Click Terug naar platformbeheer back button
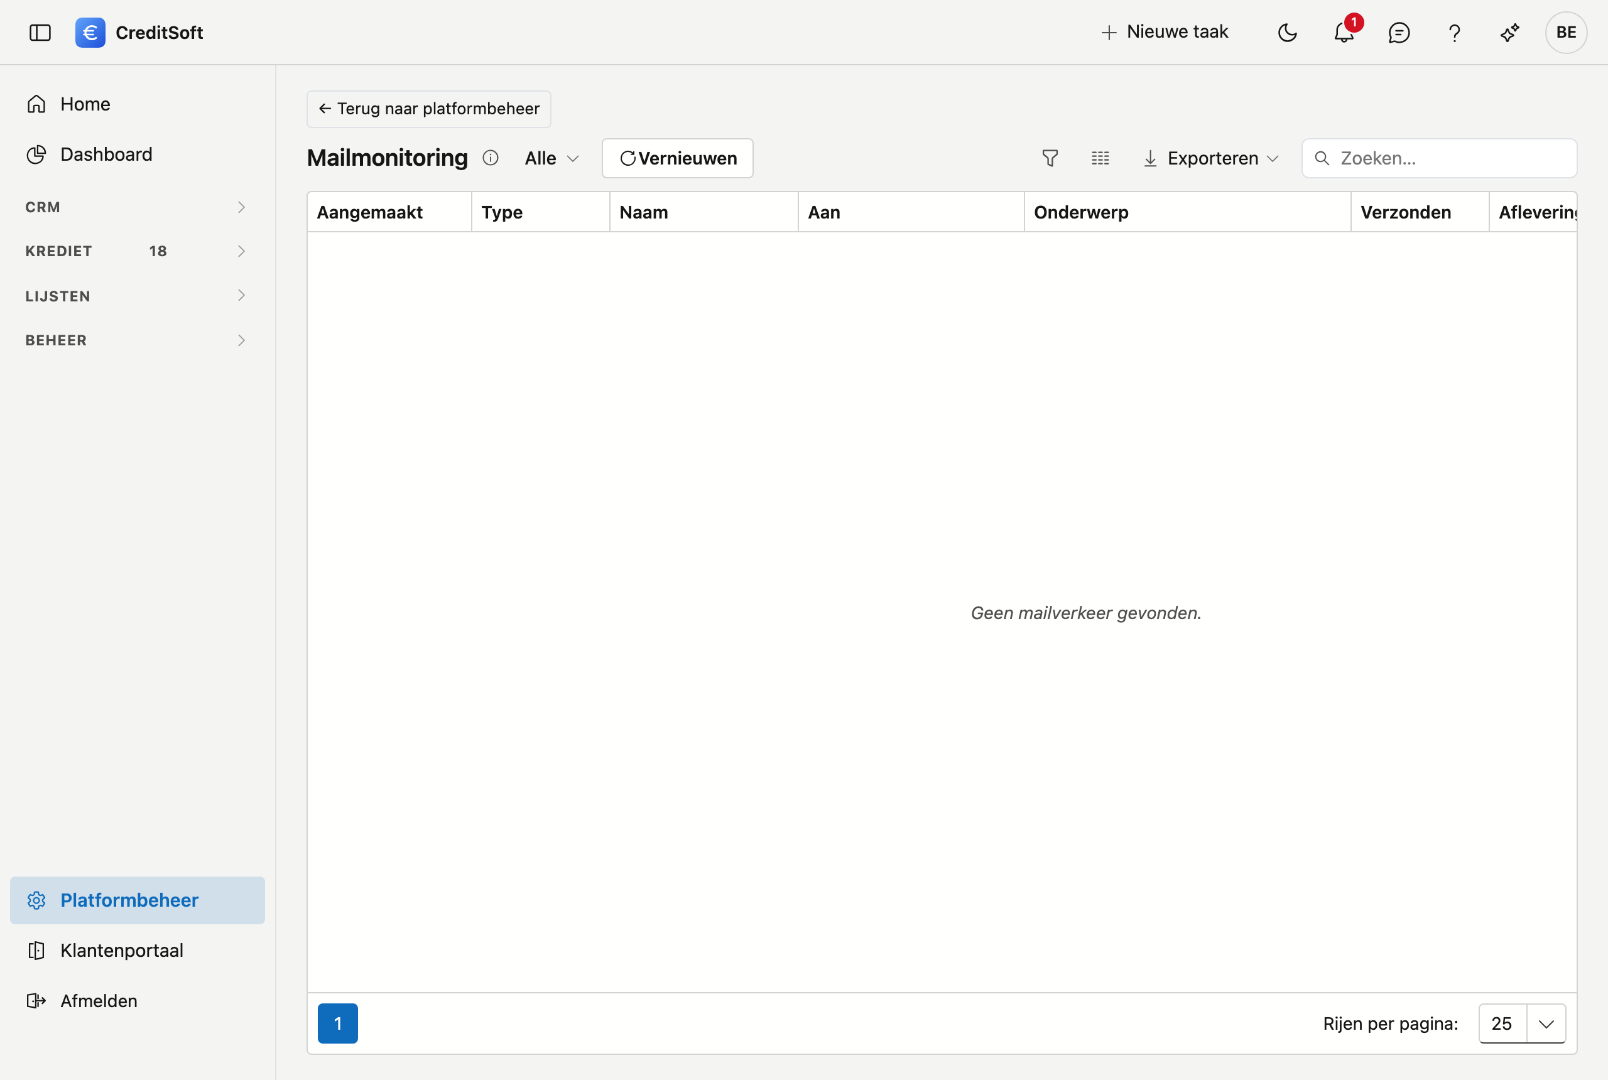Screen dimensions: 1608x1080 tap(428, 109)
